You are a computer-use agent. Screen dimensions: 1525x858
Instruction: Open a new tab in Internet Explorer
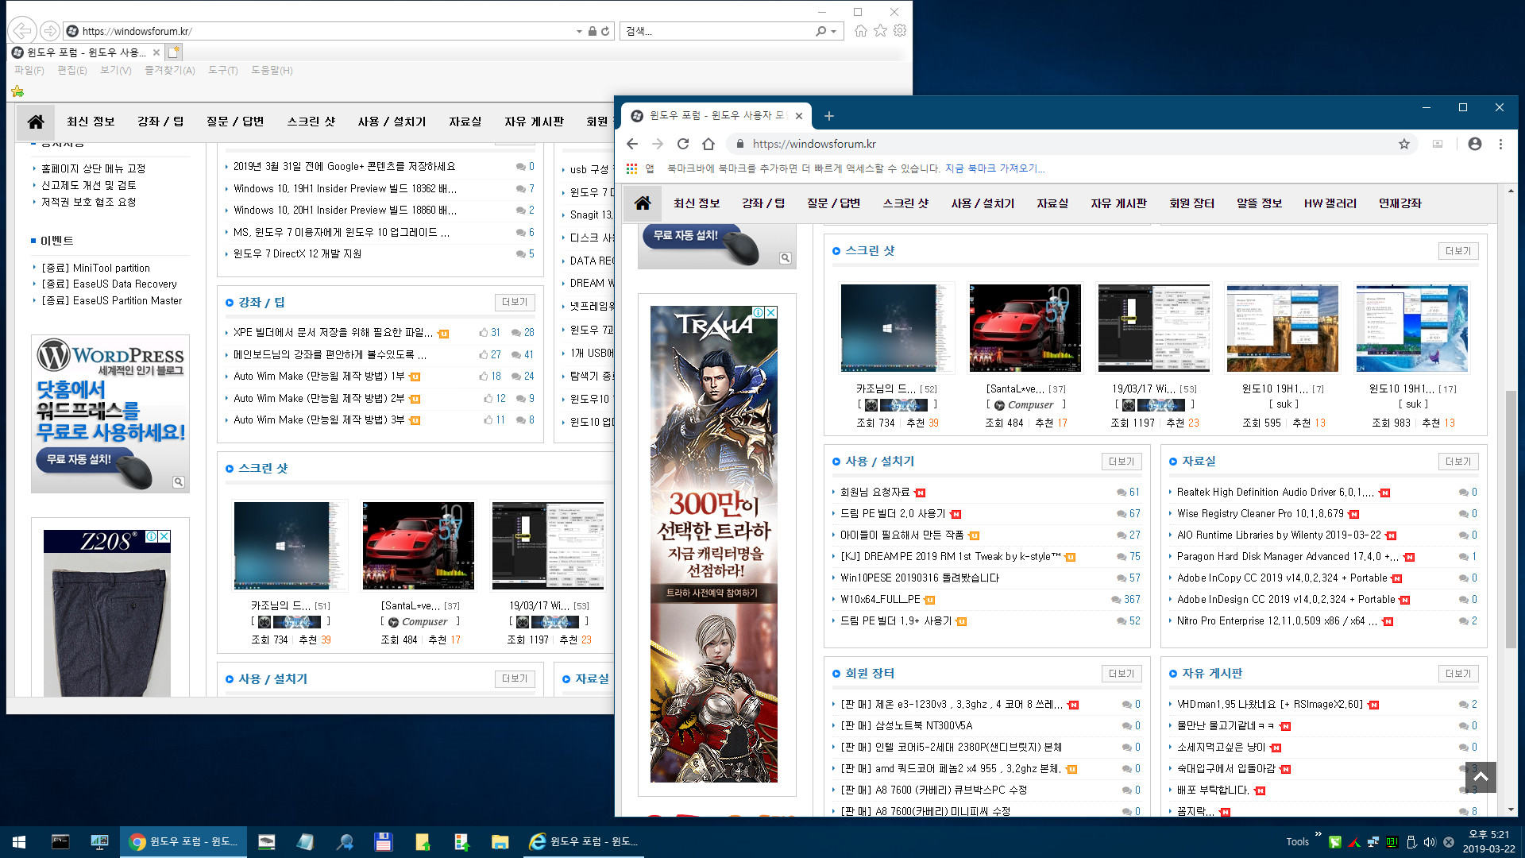[x=173, y=52]
